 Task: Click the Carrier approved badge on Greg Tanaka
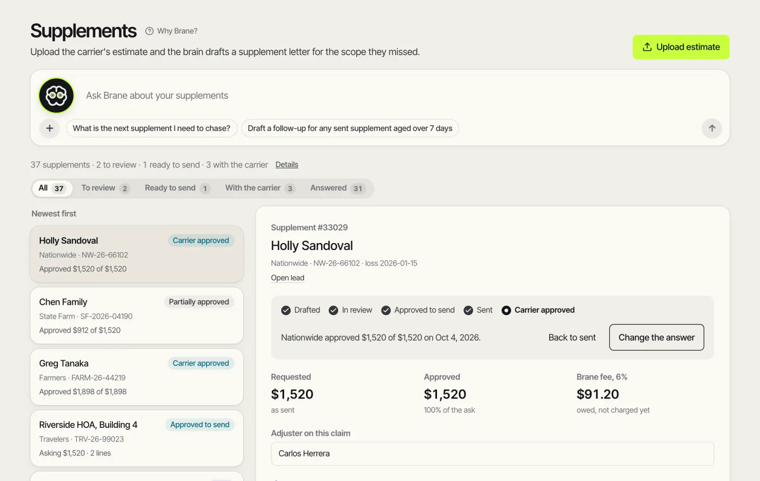[x=201, y=363]
